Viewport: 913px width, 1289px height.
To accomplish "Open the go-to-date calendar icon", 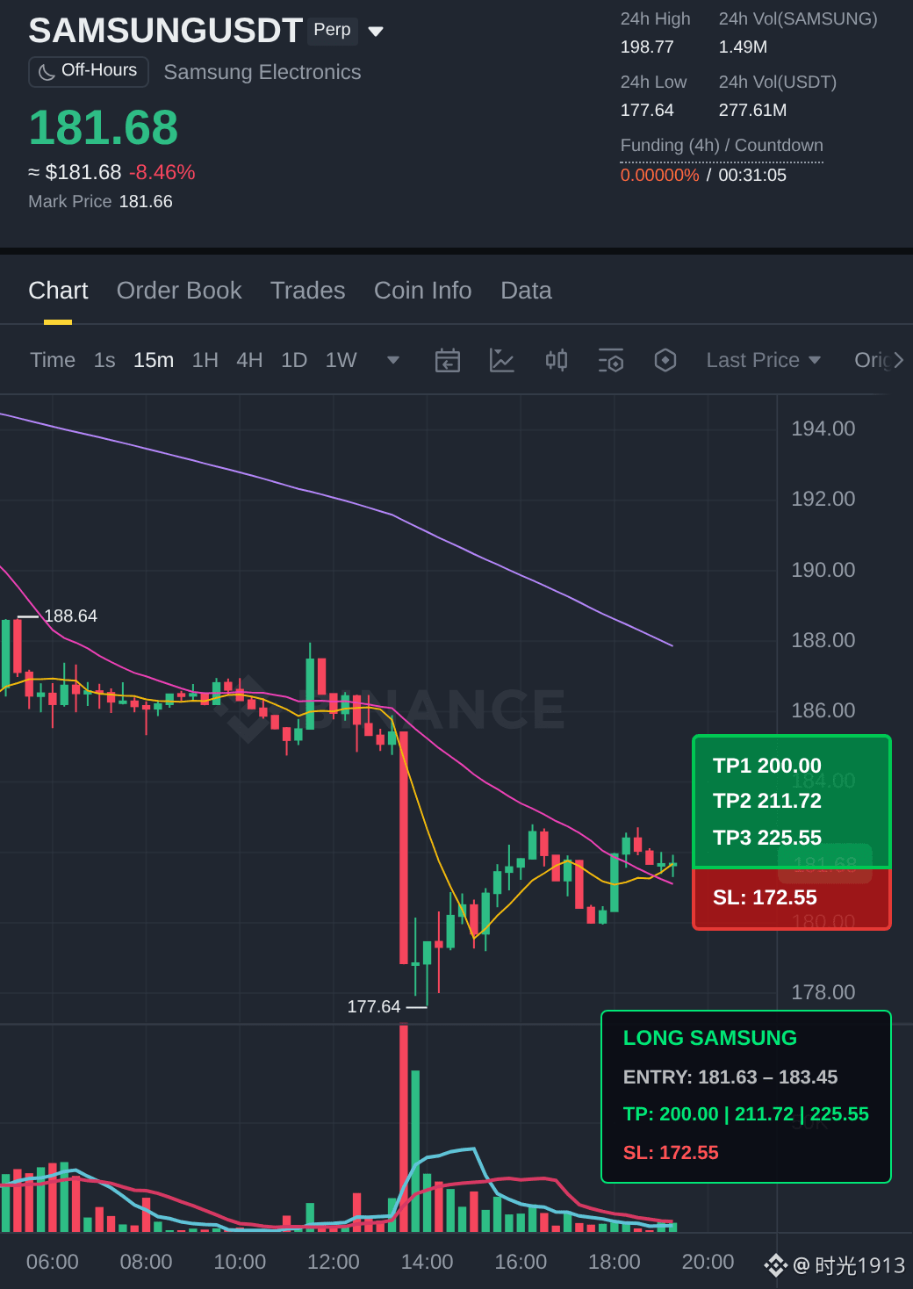I will pyautogui.click(x=448, y=360).
